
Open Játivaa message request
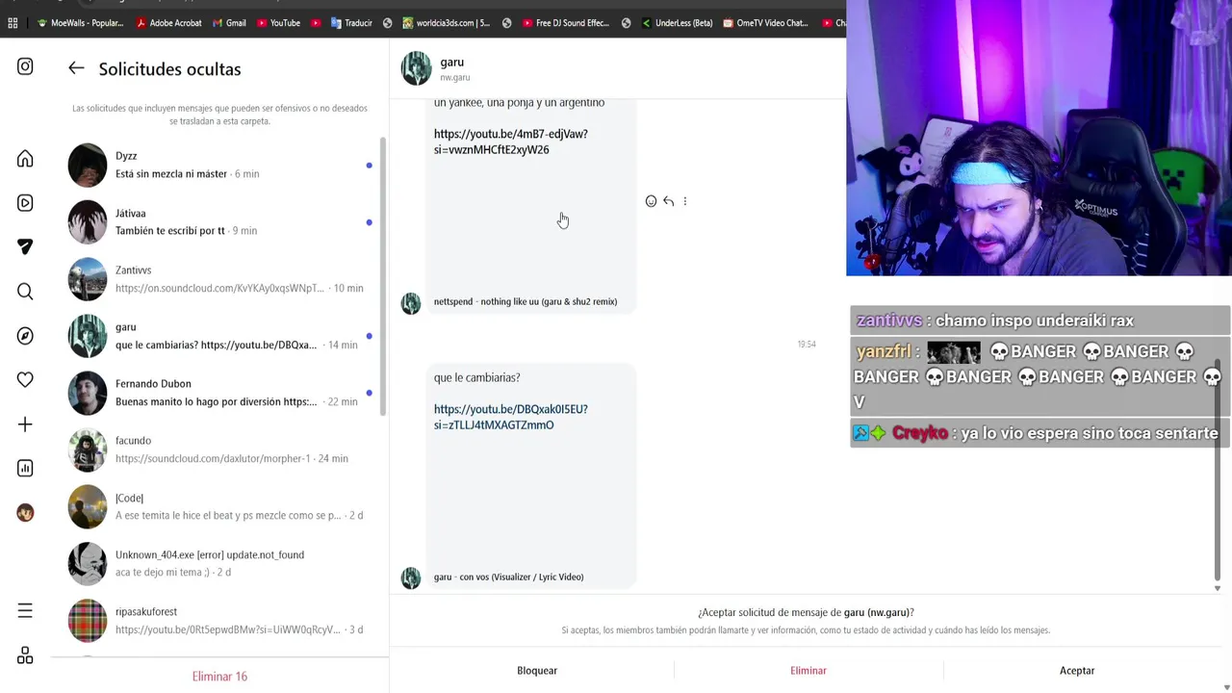point(219,222)
